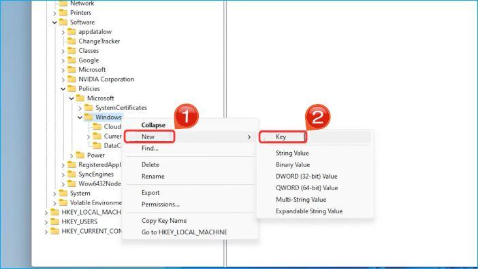Click the SystemCertificates folder icon
The image size is (478, 269).
coord(89,107)
